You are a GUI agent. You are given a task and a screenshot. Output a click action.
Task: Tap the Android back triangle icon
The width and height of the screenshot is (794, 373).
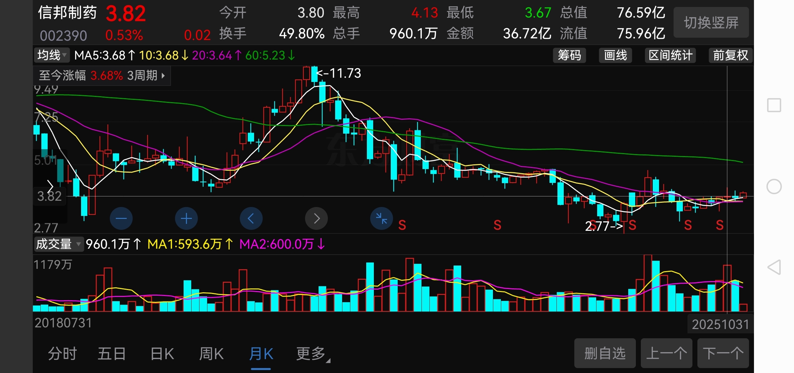coord(774,267)
